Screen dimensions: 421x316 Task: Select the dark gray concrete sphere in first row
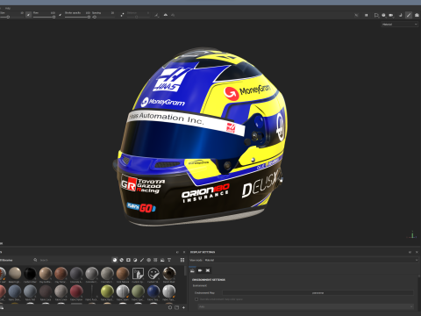[76, 274]
